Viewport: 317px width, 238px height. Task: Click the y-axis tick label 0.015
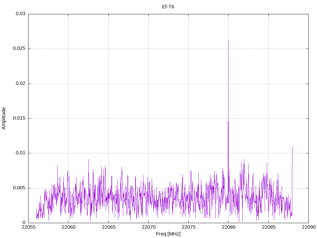pos(19,118)
